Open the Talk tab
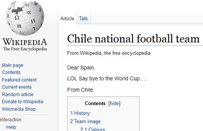The image size is (203, 131). (83, 19)
